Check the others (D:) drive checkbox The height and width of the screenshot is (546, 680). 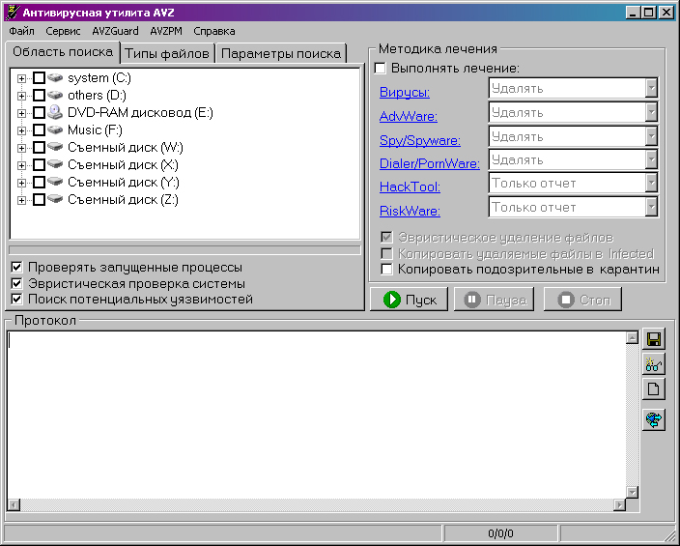click(x=39, y=96)
